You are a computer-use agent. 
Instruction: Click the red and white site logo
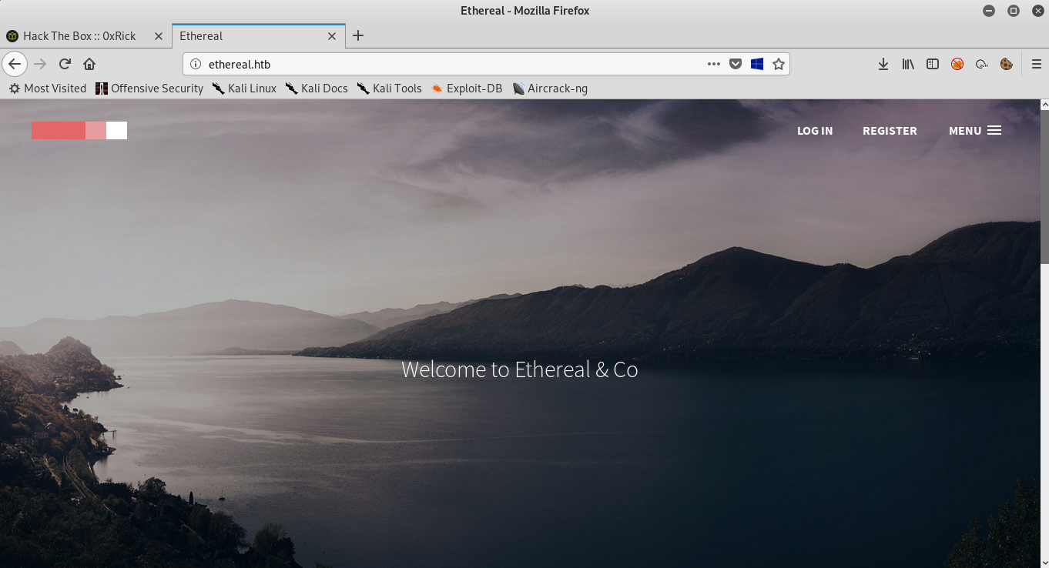pyautogui.click(x=79, y=131)
